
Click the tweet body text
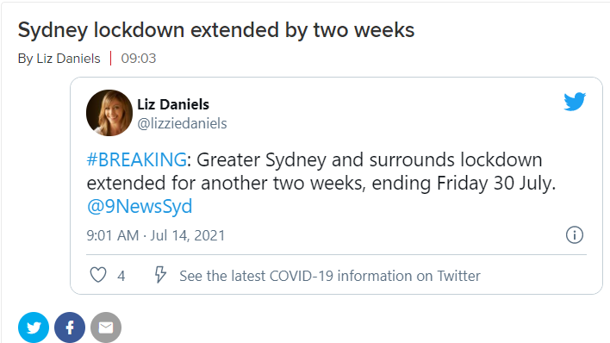(x=321, y=183)
